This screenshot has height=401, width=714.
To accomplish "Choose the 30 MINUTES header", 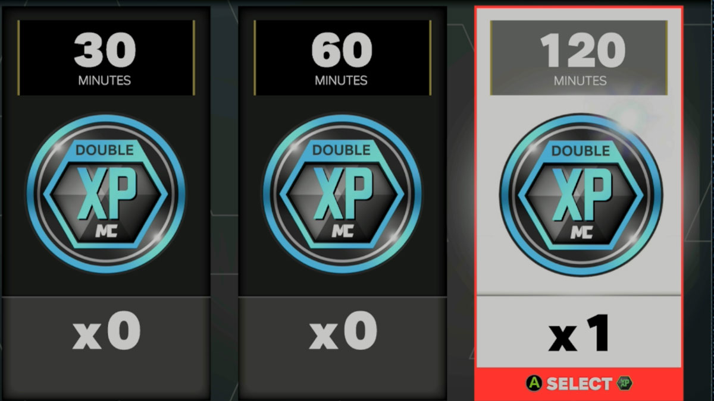I will click(105, 58).
